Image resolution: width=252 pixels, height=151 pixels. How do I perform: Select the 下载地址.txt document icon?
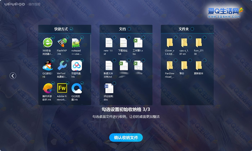pos(123,43)
